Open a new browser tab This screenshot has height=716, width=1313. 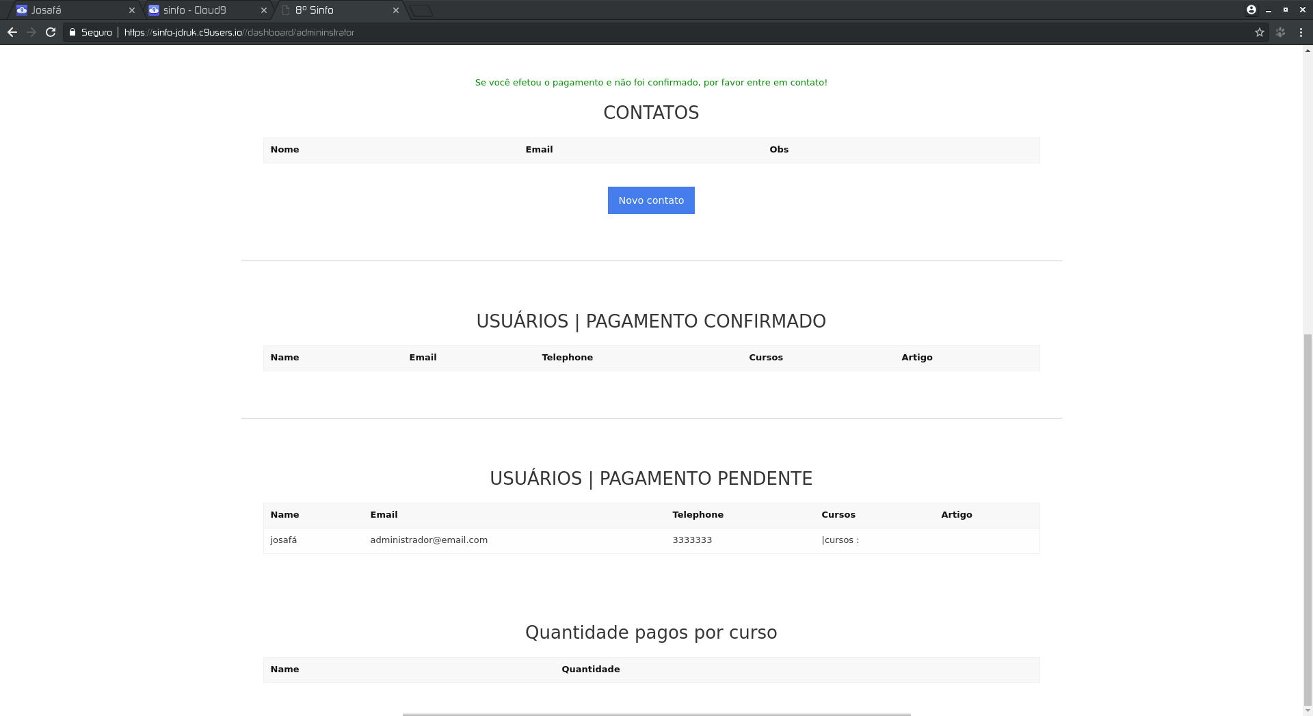tap(421, 10)
